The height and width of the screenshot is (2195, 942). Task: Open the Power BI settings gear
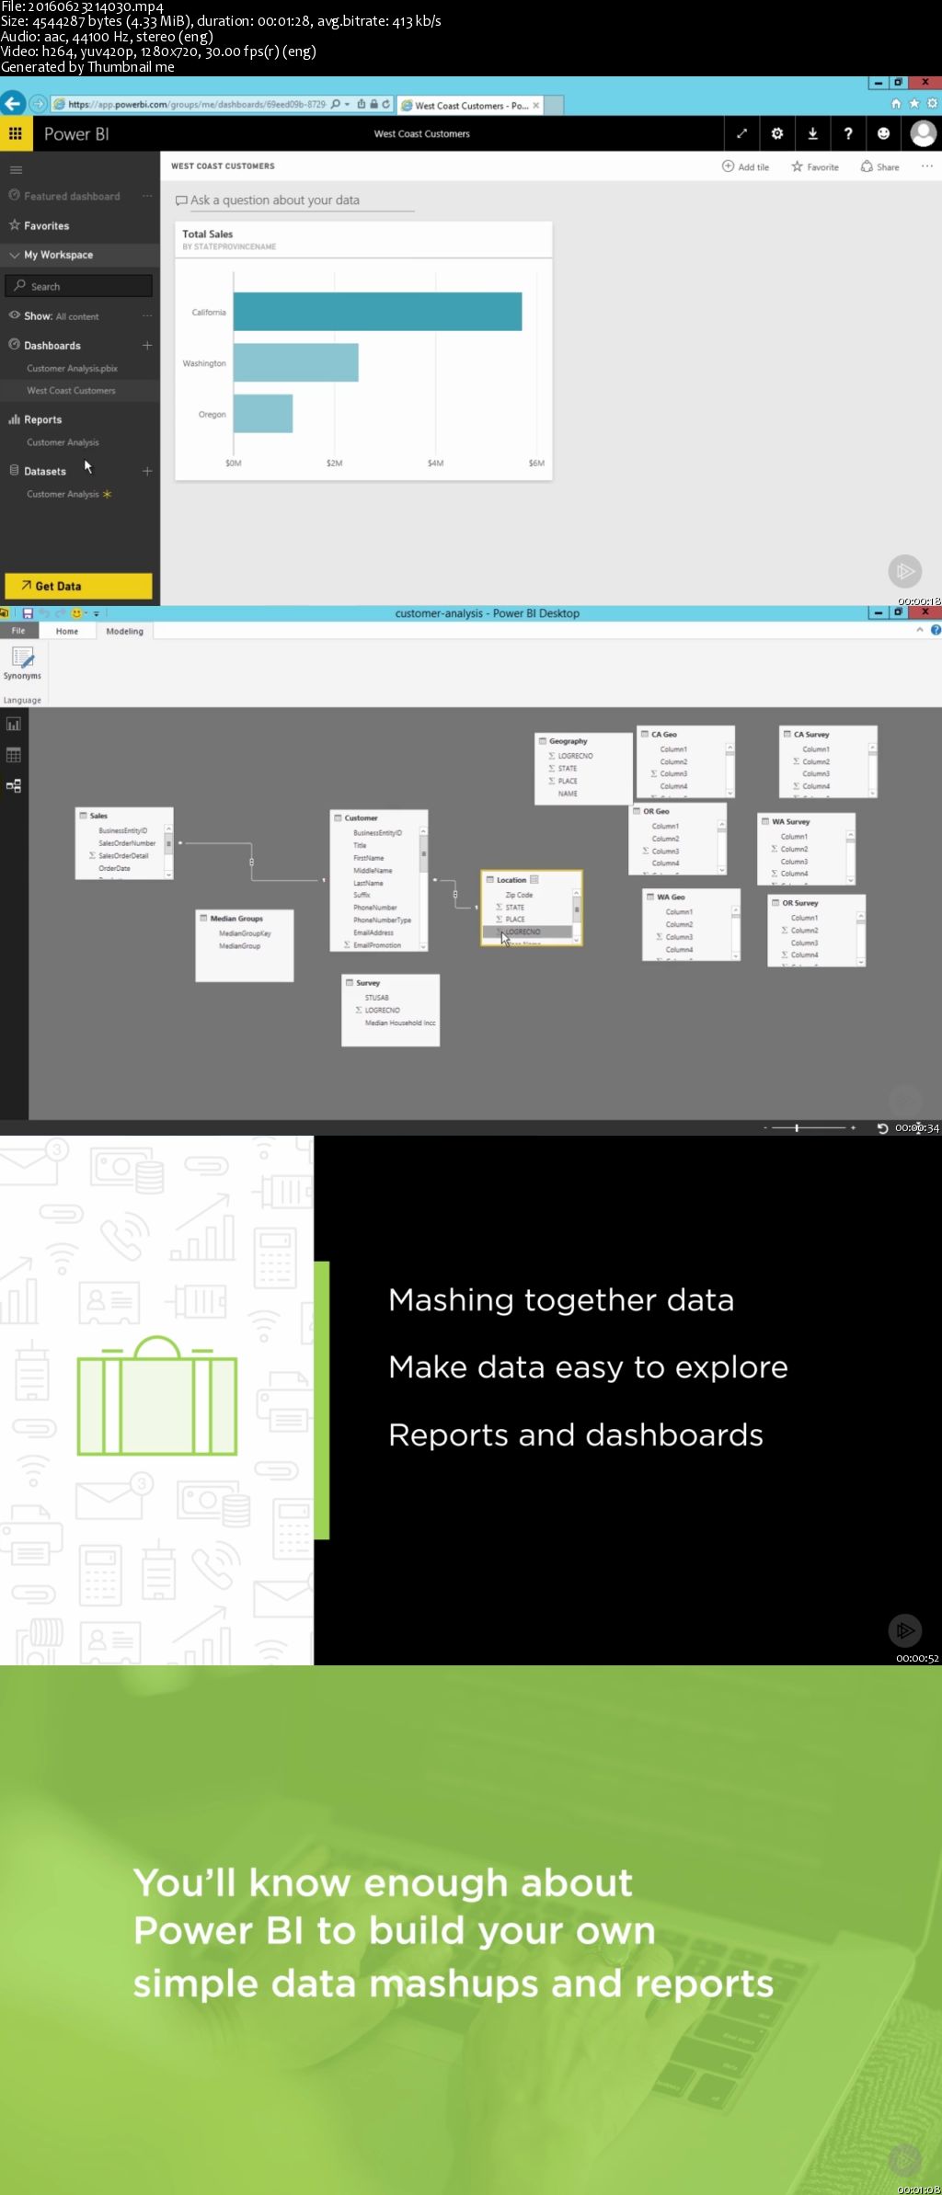[777, 133]
